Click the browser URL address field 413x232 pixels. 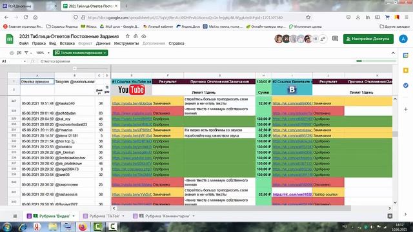point(185,17)
